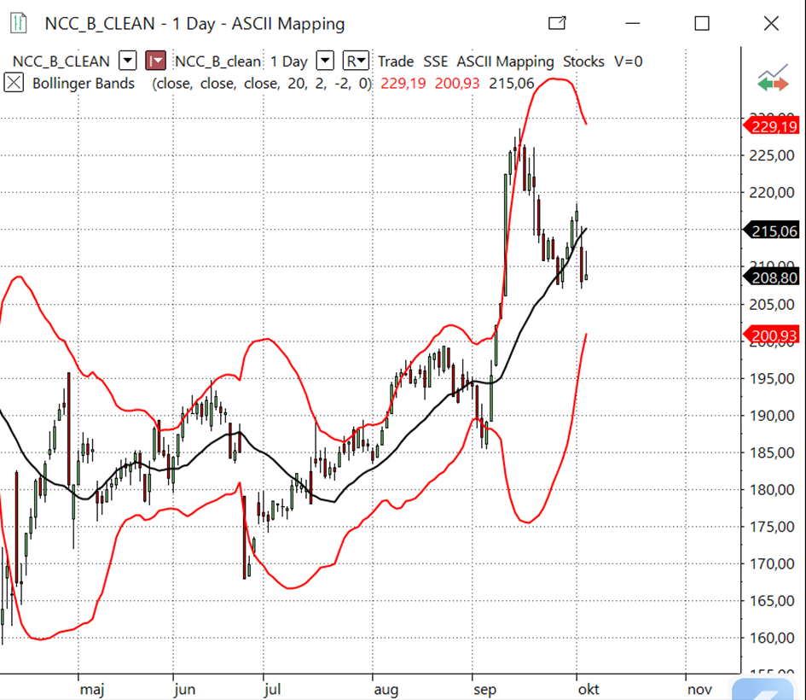Click the ASCII Mapping label in chart header
The height and width of the screenshot is (700, 806).
point(505,61)
